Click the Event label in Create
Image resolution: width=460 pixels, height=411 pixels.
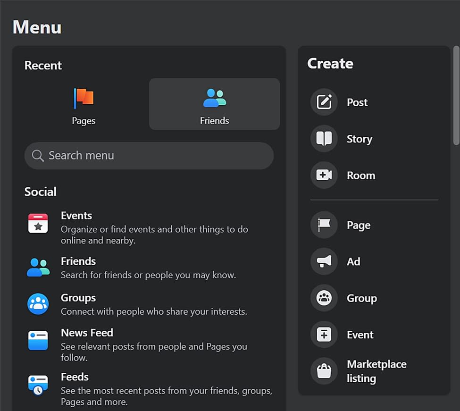pos(360,335)
